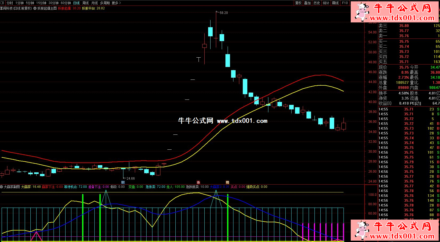Click the 统计 statistics button
Viewport: 440px width, 242px height.
(x=326, y=3)
